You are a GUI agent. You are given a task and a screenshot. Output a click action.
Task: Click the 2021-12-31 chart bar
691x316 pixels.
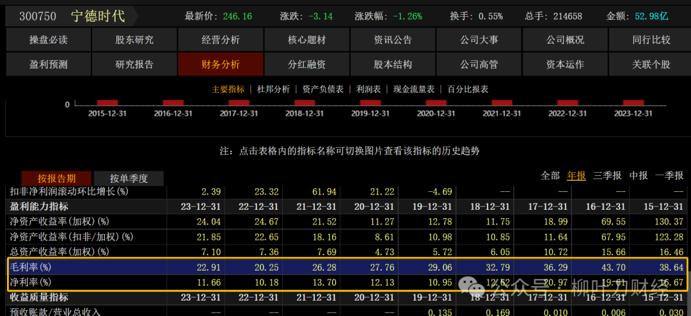pos(502,103)
